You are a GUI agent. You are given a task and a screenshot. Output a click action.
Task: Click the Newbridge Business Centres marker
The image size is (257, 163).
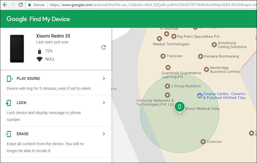pyautogui.click(x=207, y=69)
